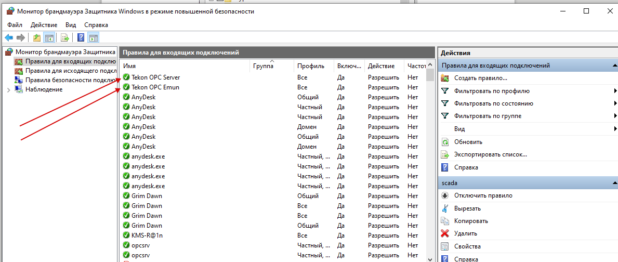
Task: Disable the rule via Отключить правило
Action: [483, 195]
